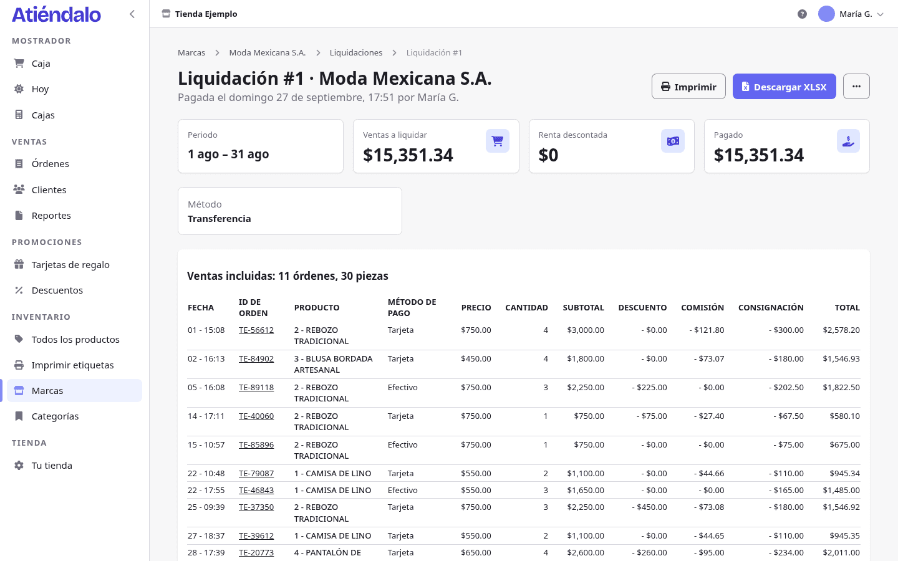
Task: Click the Reportes document icon
Action: (19, 215)
